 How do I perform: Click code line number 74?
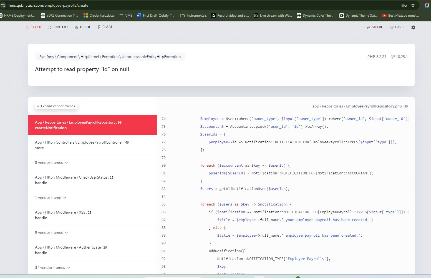tap(163, 119)
